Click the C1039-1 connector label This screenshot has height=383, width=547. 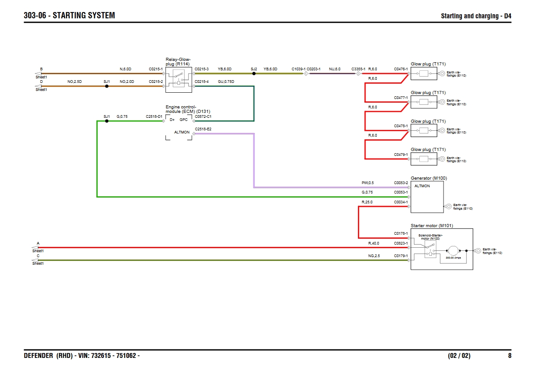pos(298,69)
